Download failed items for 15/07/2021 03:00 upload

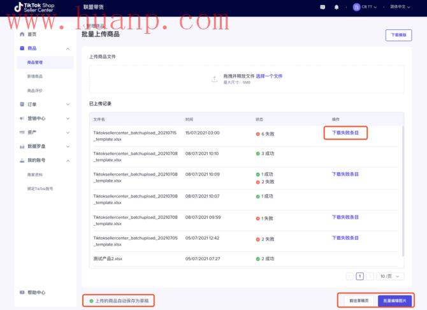point(345,133)
